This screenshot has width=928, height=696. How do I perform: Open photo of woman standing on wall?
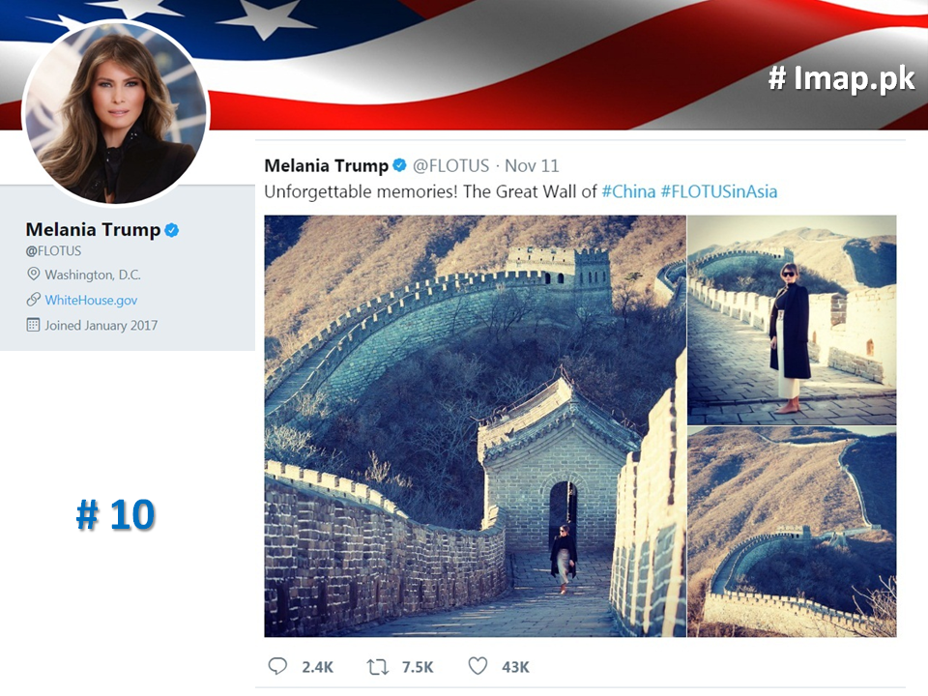point(792,320)
